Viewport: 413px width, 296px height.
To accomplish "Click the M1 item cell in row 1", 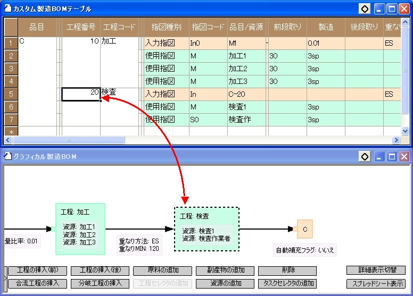I will click(246, 43).
